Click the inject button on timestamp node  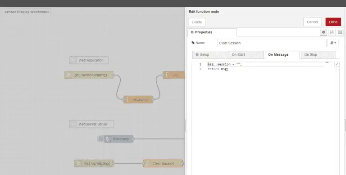[100, 139]
